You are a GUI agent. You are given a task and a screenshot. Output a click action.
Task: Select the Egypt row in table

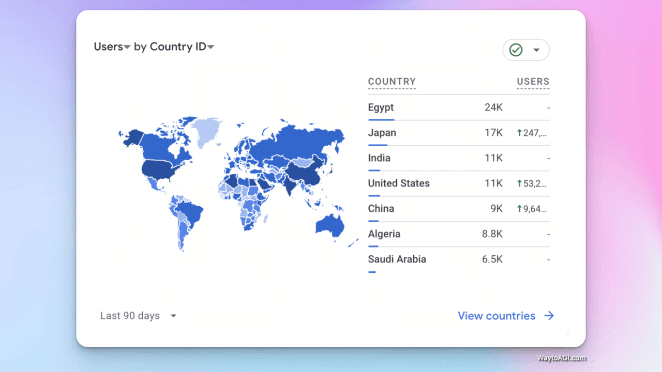coord(381,107)
